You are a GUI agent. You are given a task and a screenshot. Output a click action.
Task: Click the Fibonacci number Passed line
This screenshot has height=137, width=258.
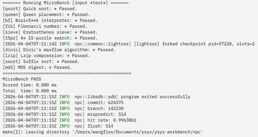[45, 27]
